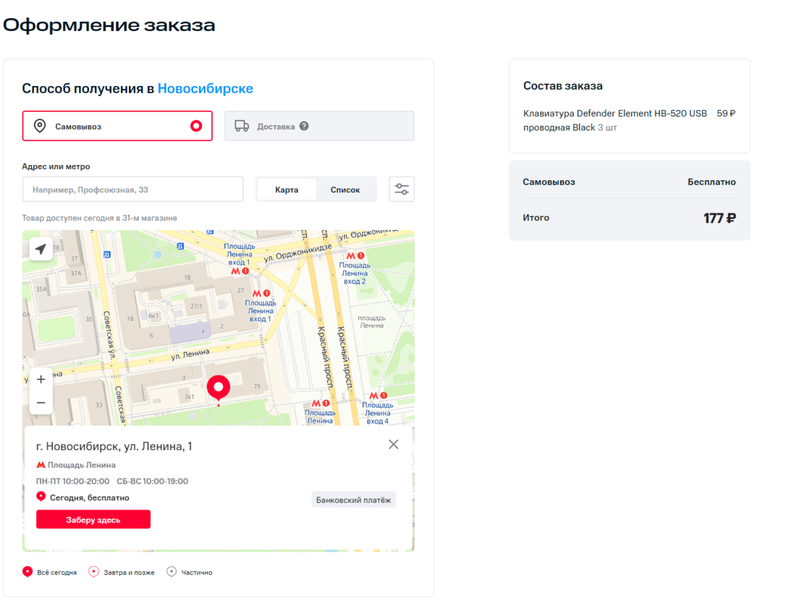The image size is (789, 600).
Task: Zoom out with the map minus button
Action: pyautogui.click(x=41, y=403)
